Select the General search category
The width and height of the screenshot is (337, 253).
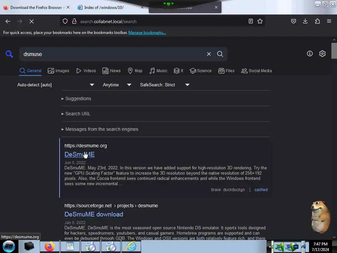[x=31, y=71]
